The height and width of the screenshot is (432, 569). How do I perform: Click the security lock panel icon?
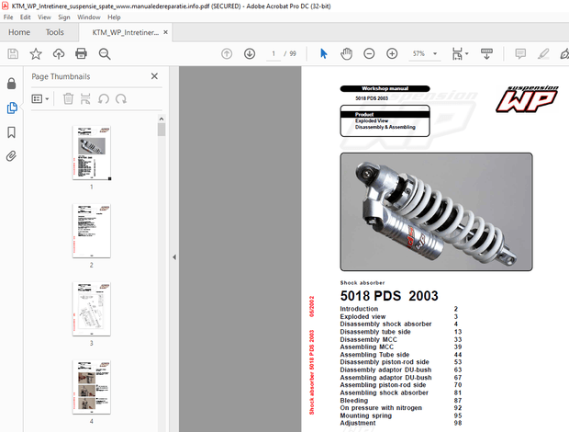pos(12,84)
